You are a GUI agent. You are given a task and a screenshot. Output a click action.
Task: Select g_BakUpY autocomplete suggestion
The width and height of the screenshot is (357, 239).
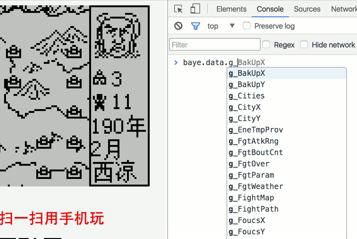[287, 85]
